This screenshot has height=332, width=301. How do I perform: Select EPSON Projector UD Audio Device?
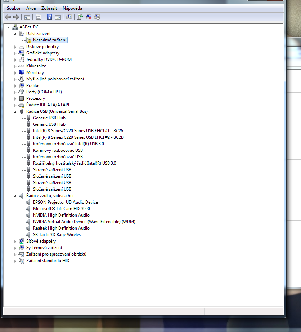pos(66,202)
